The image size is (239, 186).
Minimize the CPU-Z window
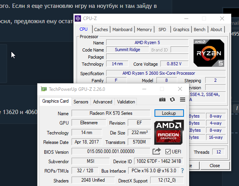click(186, 18)
